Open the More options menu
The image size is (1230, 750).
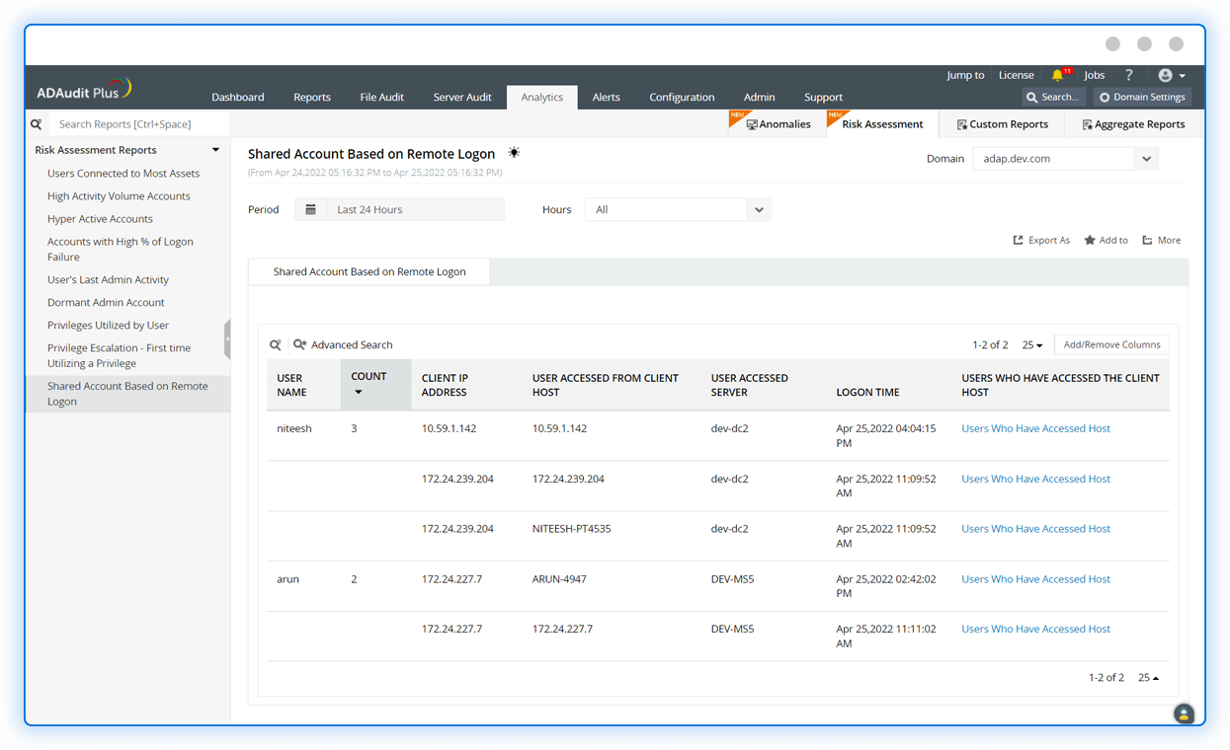(x=1161, y=240)
